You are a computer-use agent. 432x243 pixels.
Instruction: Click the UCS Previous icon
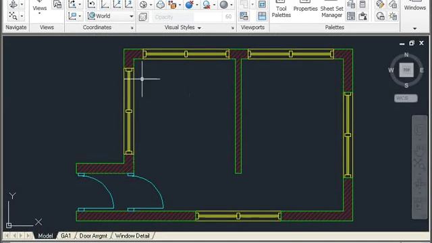click(91, 4)
